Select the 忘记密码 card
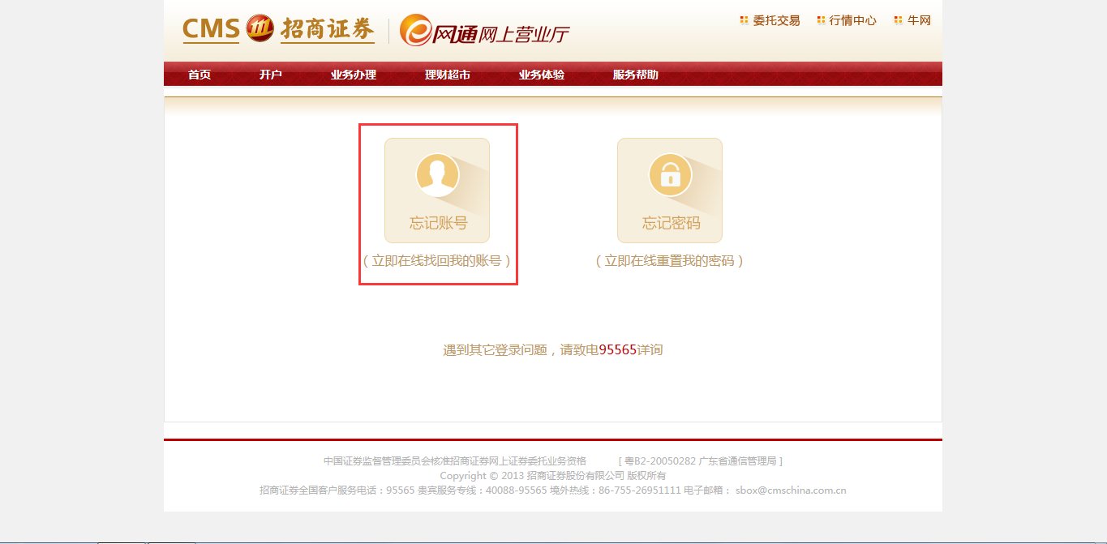 [x=670, y=190]
